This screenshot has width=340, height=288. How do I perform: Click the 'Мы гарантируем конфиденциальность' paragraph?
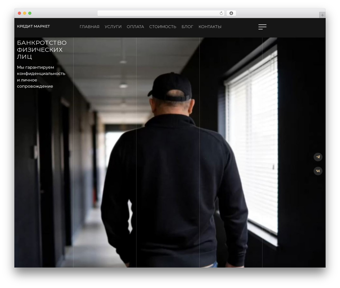(41, 77)
